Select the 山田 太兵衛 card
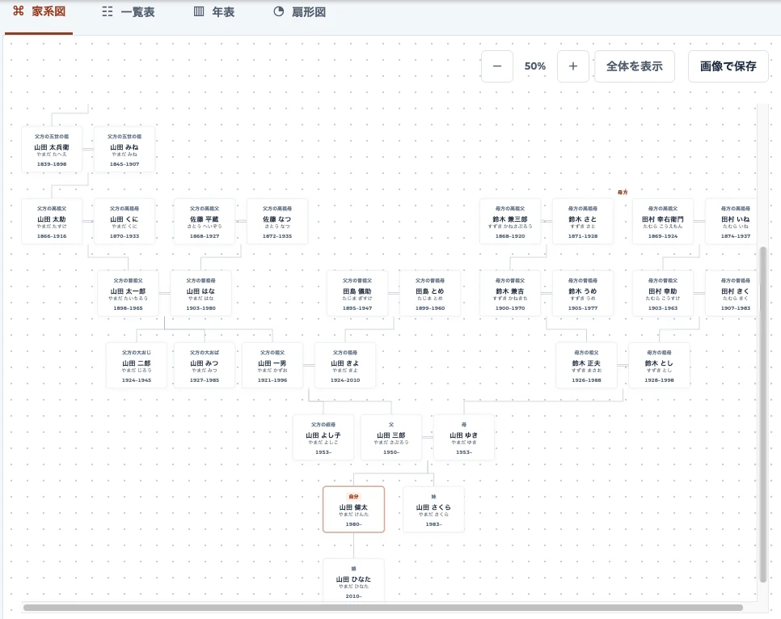The width and height of the screenshot is (781, 619). (52, 150)
